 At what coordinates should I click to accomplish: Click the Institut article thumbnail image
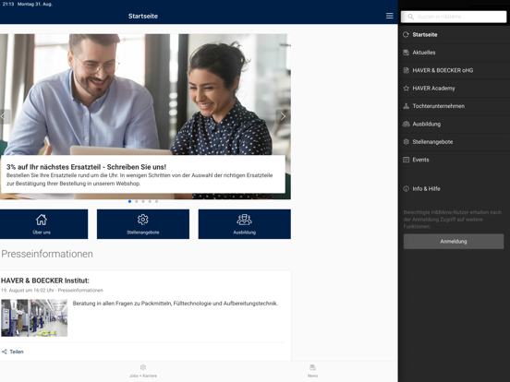click(34, 318)
